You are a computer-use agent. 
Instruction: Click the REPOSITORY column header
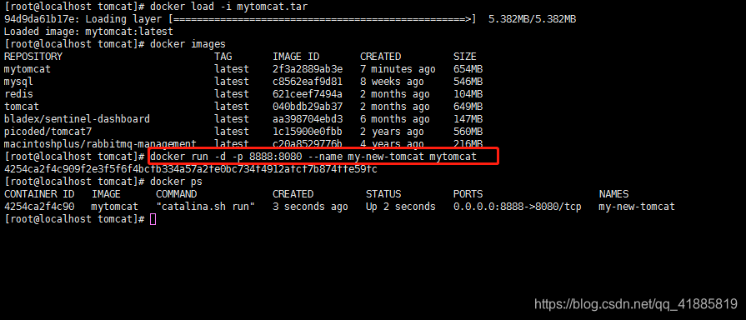coord(33,57)
